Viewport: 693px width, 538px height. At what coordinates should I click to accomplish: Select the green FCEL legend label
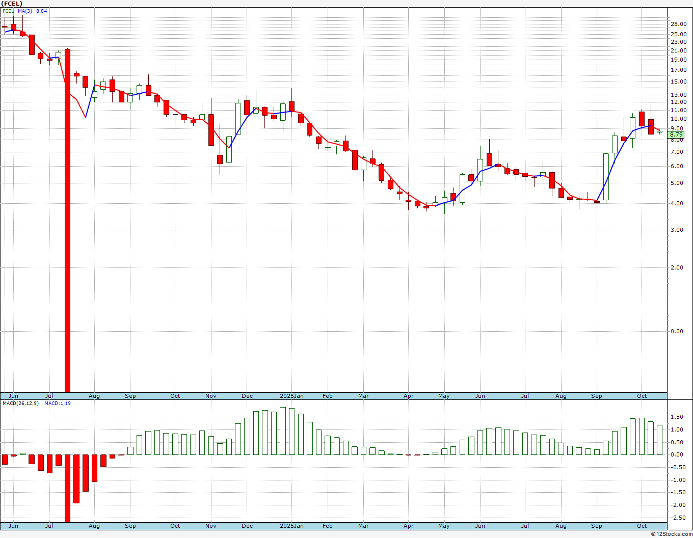tap(8, 11)
